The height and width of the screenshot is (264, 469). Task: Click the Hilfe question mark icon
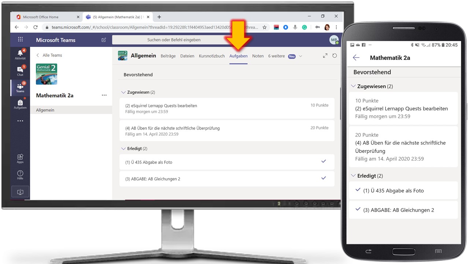pyautogui.click(x=20, y=174)
